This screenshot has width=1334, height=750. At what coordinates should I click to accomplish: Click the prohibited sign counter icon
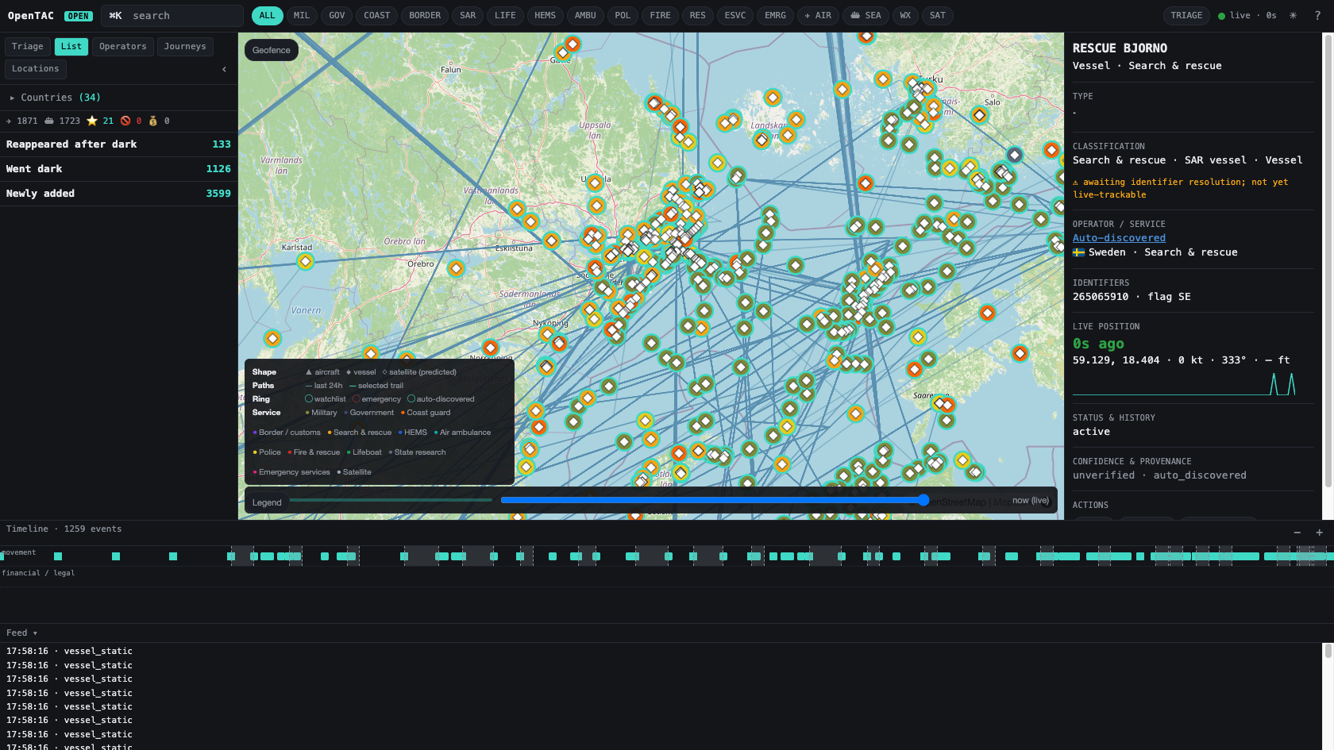[125, 121]
